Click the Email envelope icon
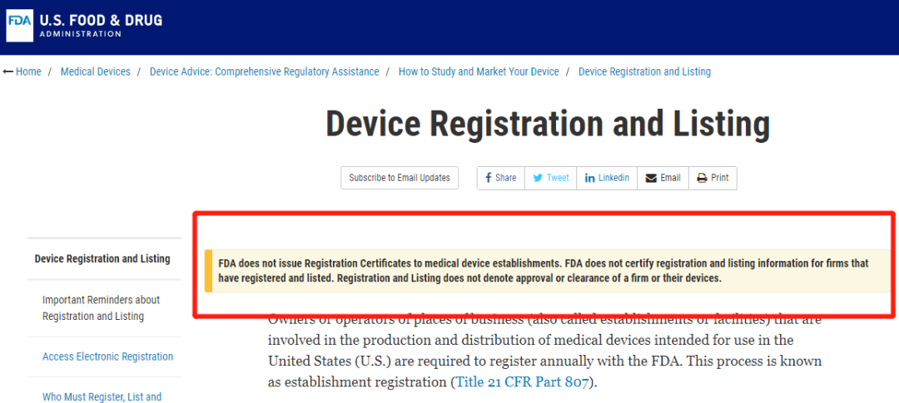This screenshot has height=403, width=899. 651,178
